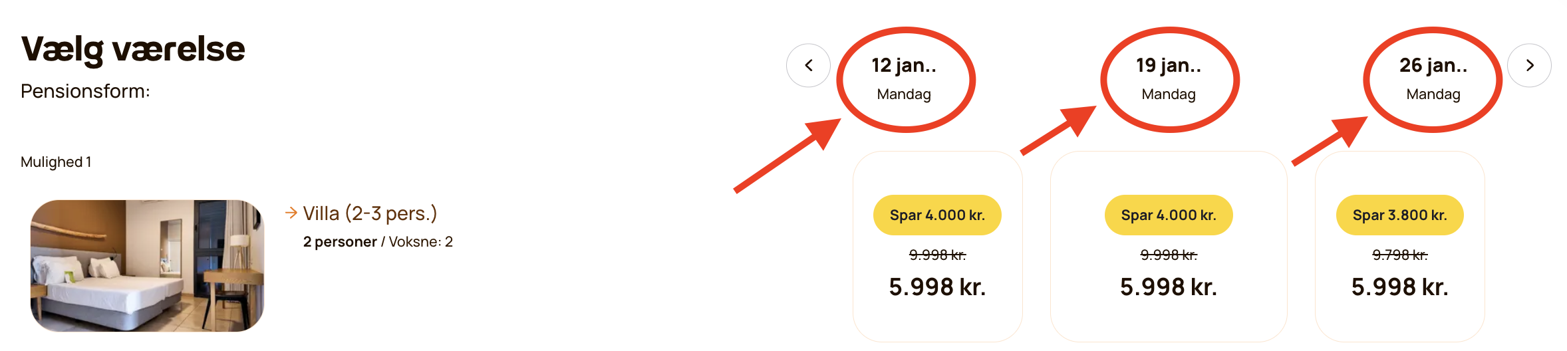Select the 19 jan. Mandag date
The height and width of the screenshot is (351, 1567).
coord(1169,78)
